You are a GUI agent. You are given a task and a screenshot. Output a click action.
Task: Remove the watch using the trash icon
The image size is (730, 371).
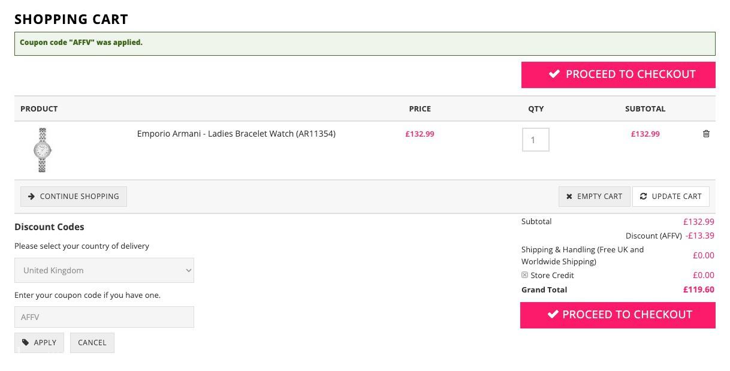click(x=706, y=134)
